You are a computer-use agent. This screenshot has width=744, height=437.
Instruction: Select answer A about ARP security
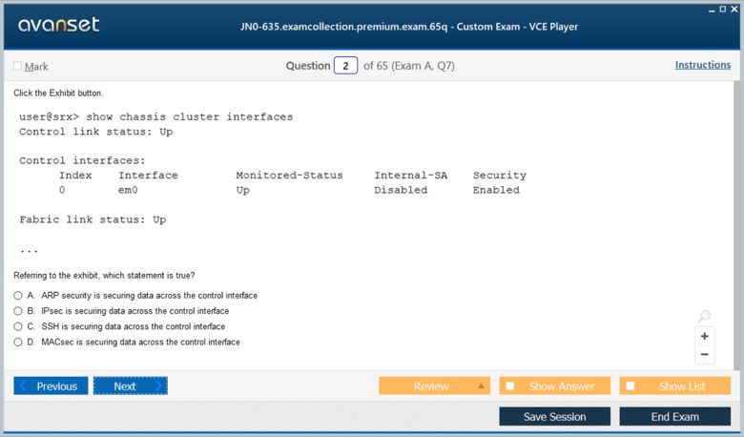[x=18, y=296]
